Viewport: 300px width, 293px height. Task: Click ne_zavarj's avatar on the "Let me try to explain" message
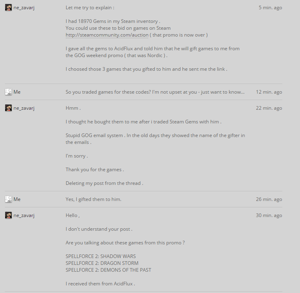coord(8,8)
